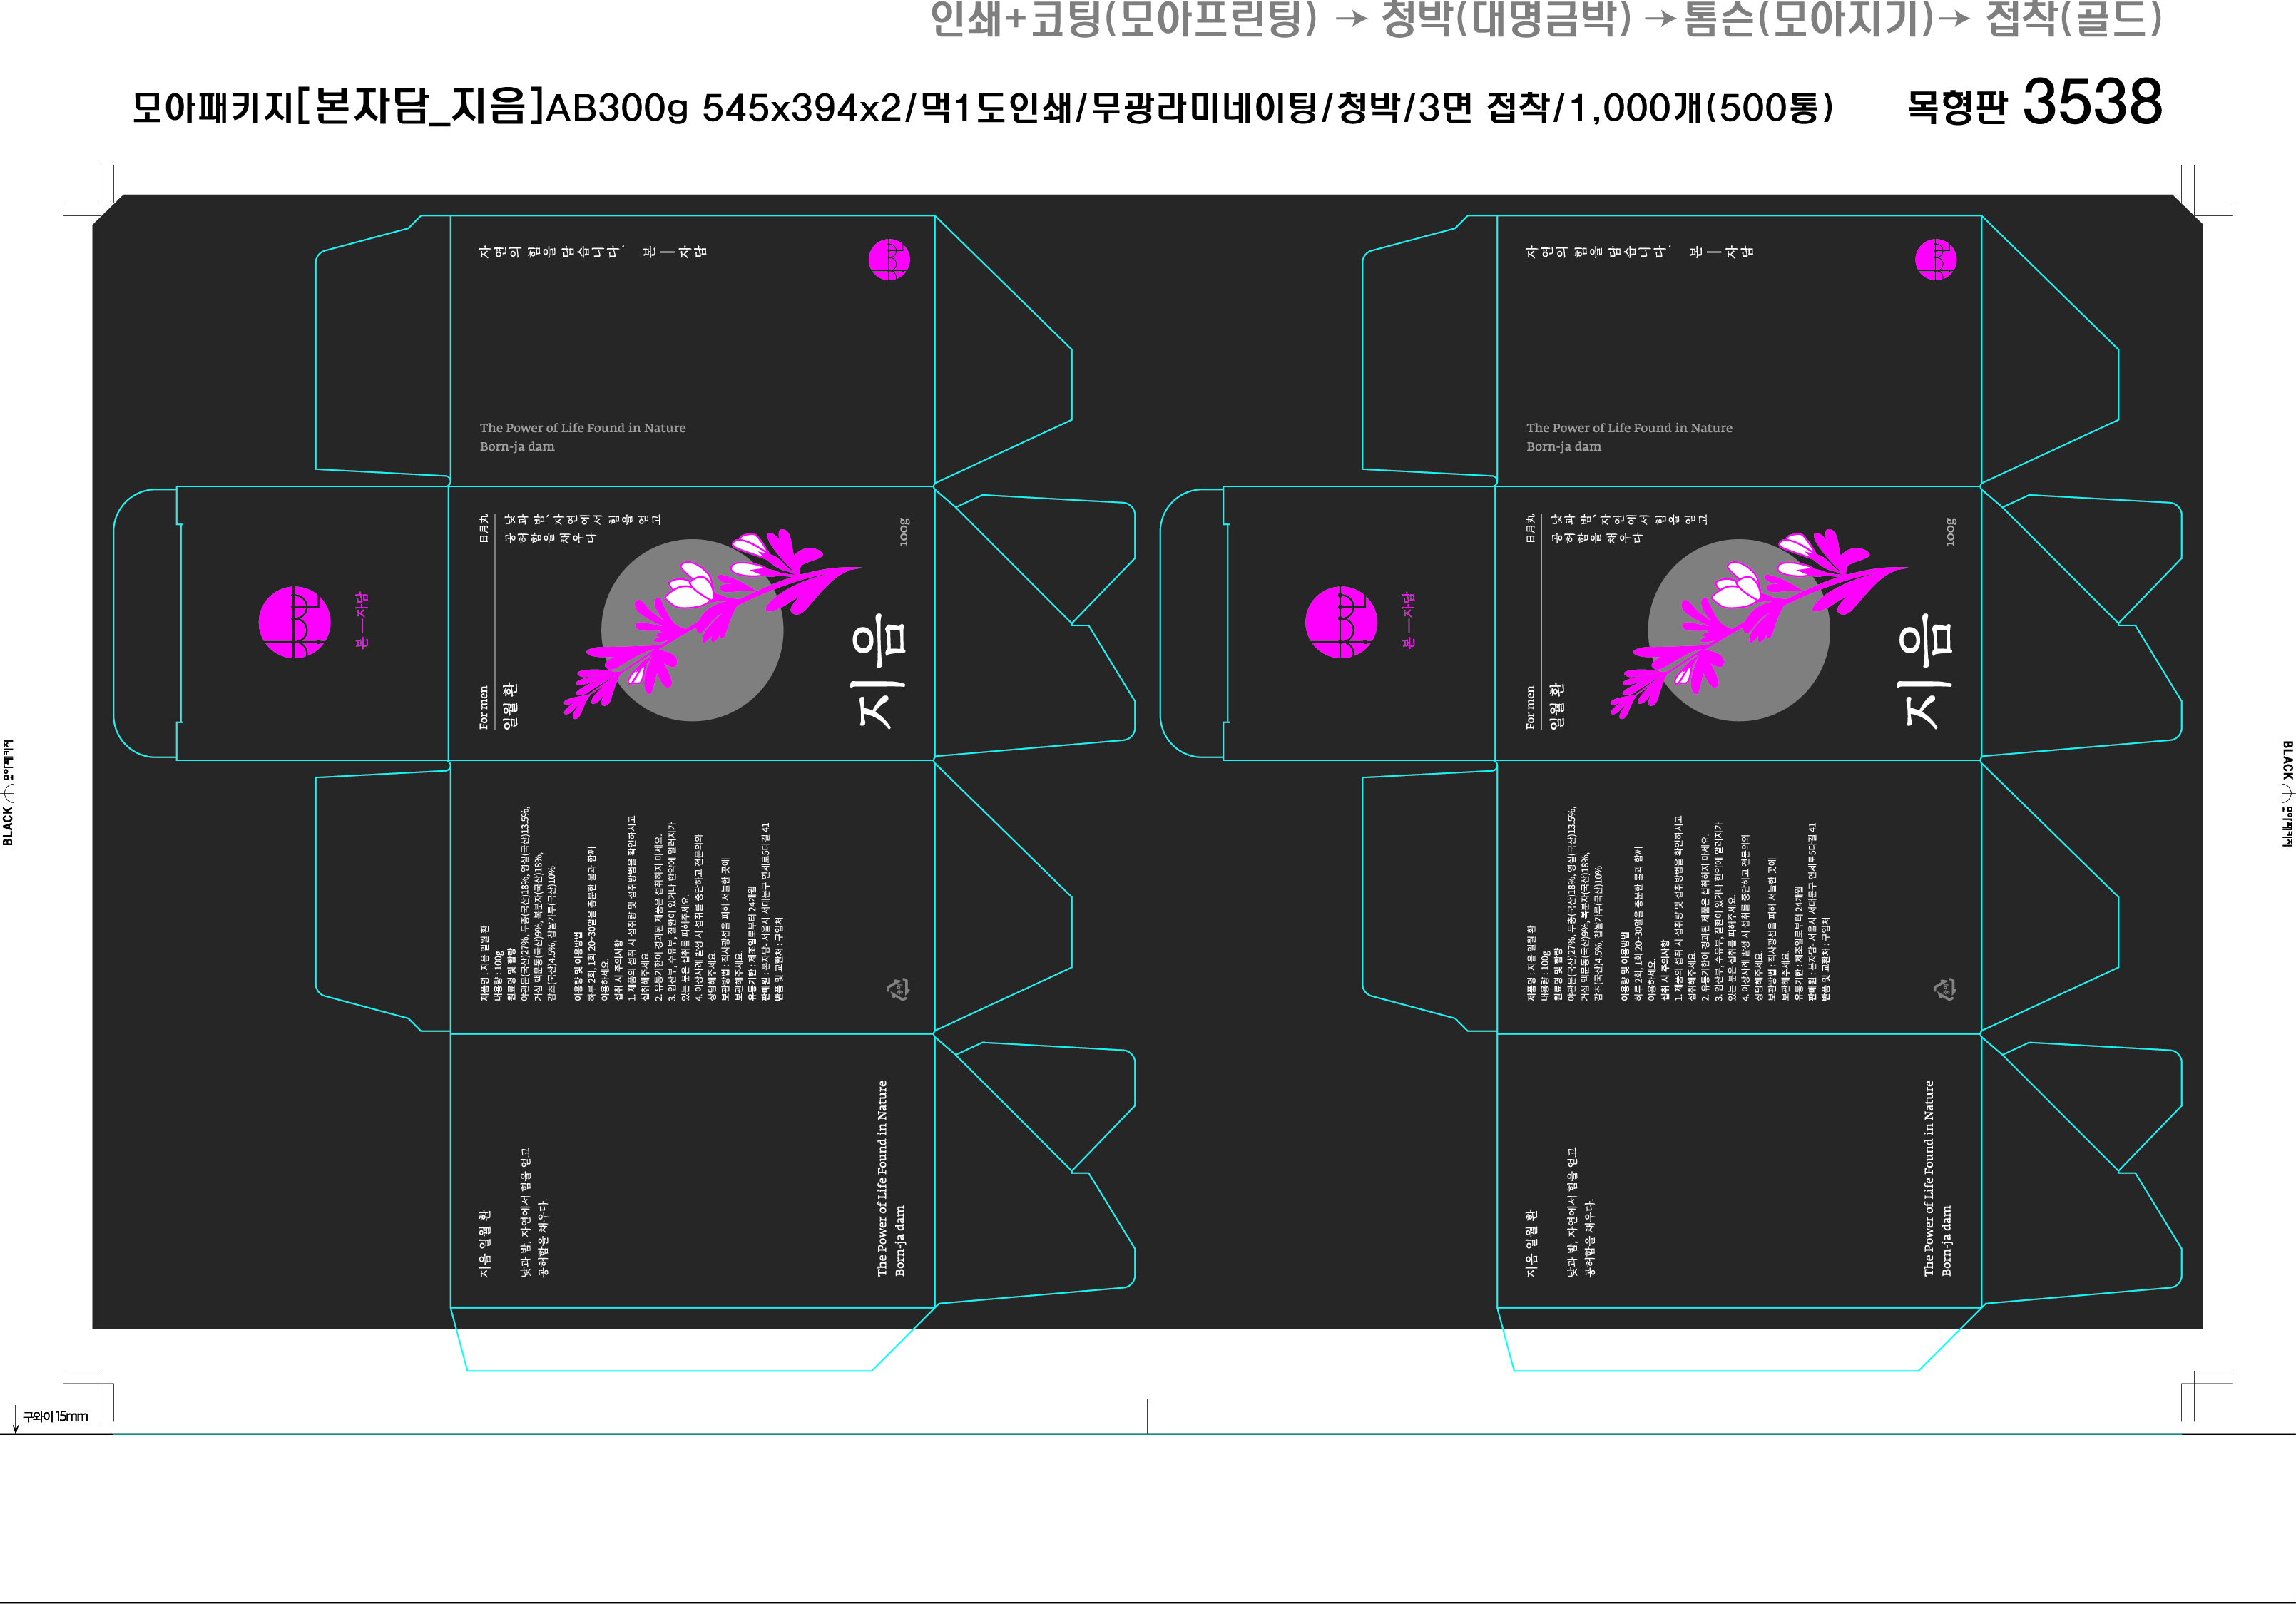Select the large magenta circle logo on left box flap
The image size is (2296, 1604).
coord(294,622)
